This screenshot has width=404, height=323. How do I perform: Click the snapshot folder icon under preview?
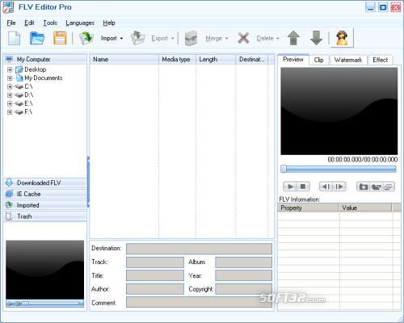coord(364,187)
